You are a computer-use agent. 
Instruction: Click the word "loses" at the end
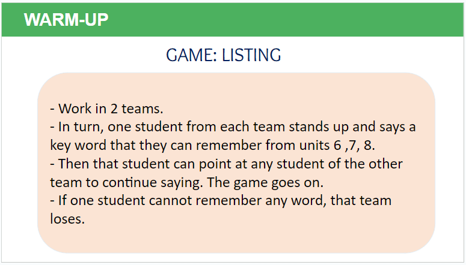click(67, 219)
